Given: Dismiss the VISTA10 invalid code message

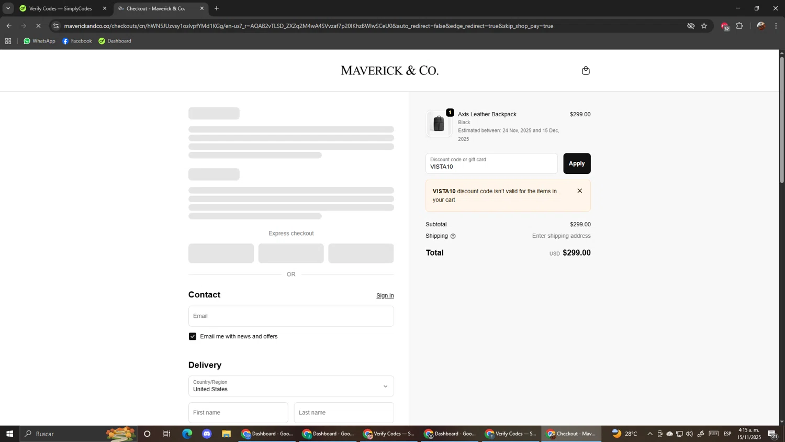Looking at the screenshot, I should pyautogui.click(x=579, y=191).
